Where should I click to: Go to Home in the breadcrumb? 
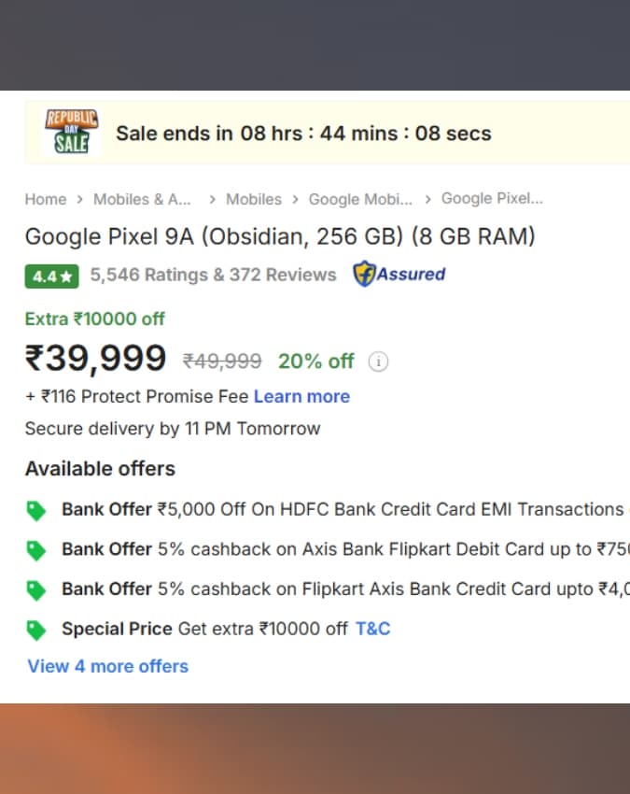coord(46,199)
